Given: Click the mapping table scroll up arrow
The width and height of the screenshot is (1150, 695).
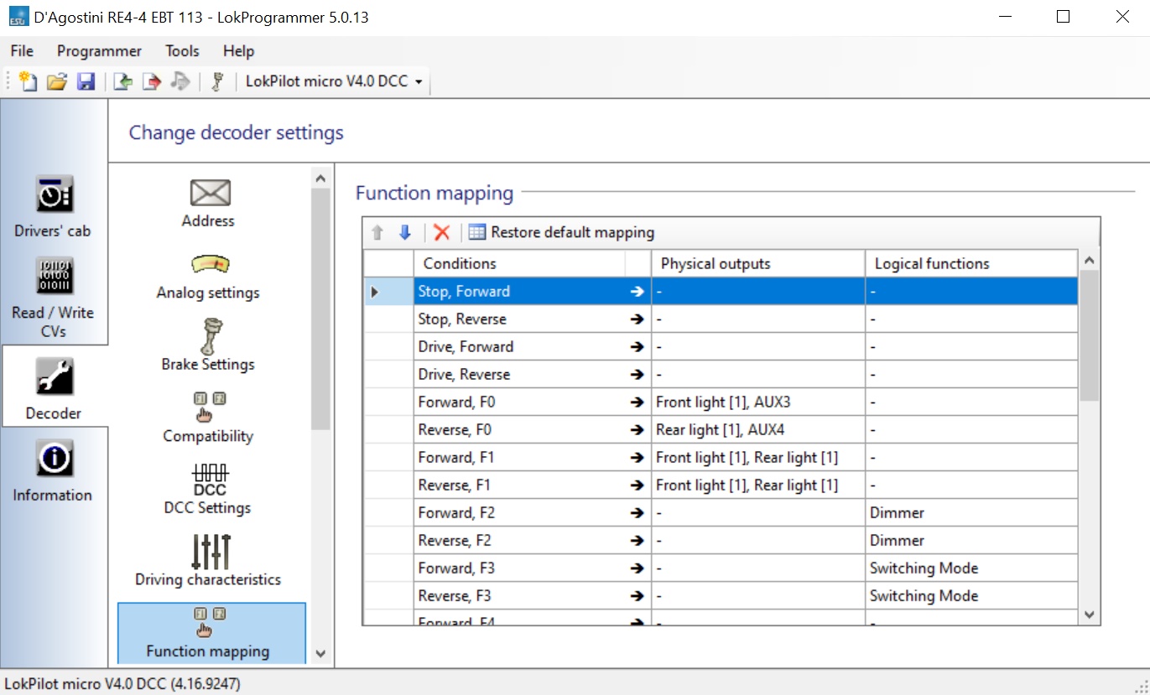Looking at the screenshot, I should 1090,261.
